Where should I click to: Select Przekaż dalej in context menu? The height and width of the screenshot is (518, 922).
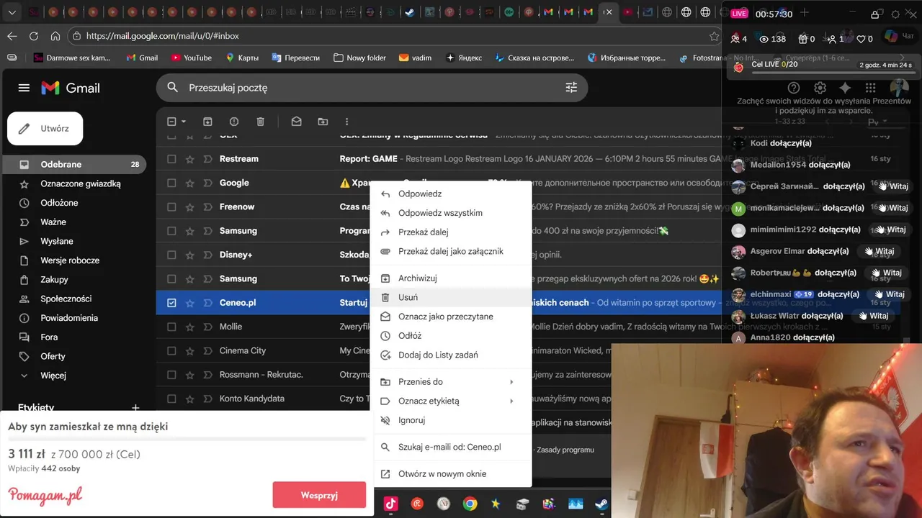(x=451, y=232)
